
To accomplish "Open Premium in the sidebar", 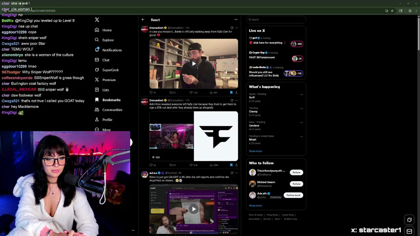I will (x=105, y=80).
